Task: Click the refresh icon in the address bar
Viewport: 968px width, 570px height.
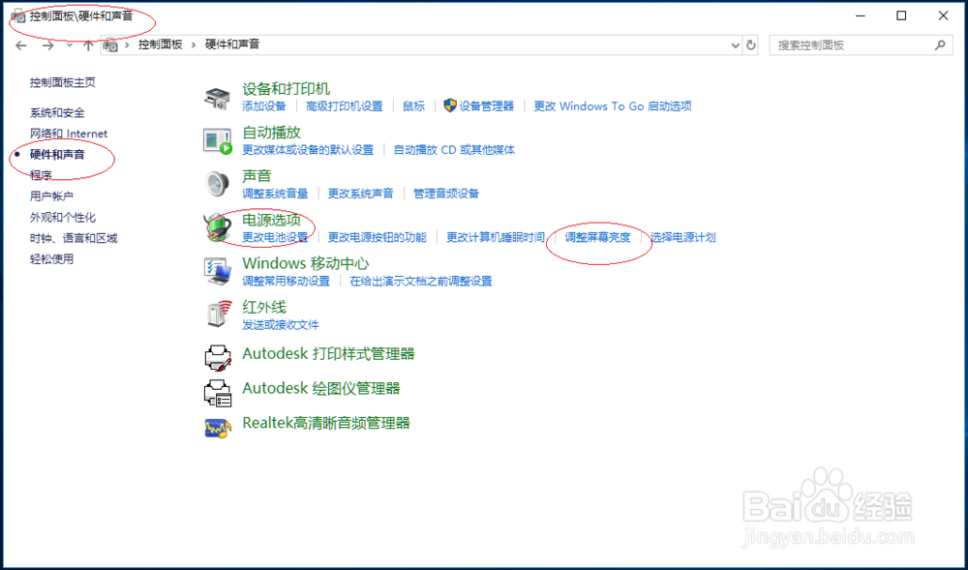Action: [x=752, y=45]
